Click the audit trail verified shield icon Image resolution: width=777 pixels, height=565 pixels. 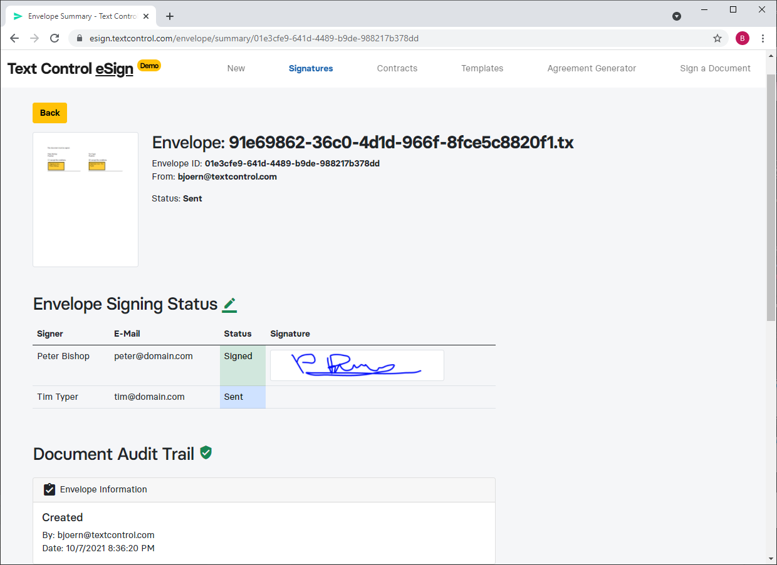[206, 452]
